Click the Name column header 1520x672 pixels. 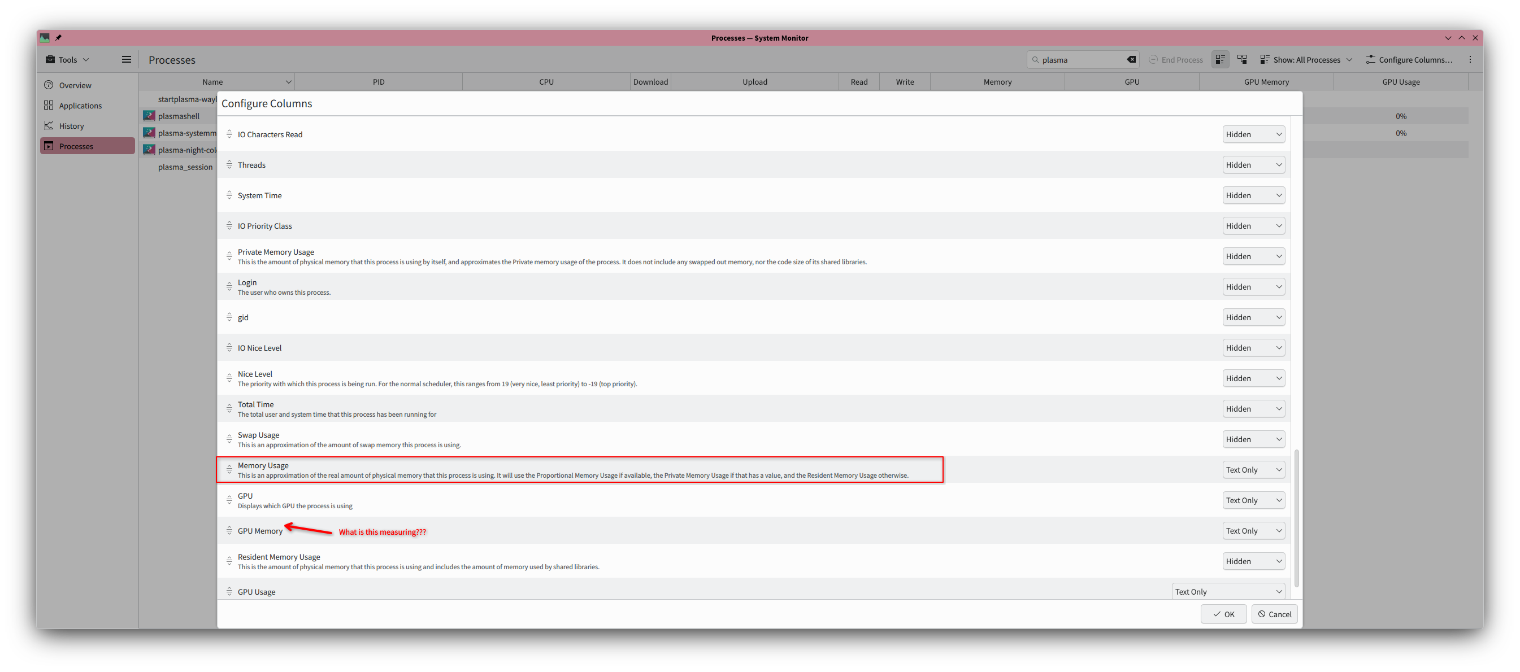(x=212, y=82)
